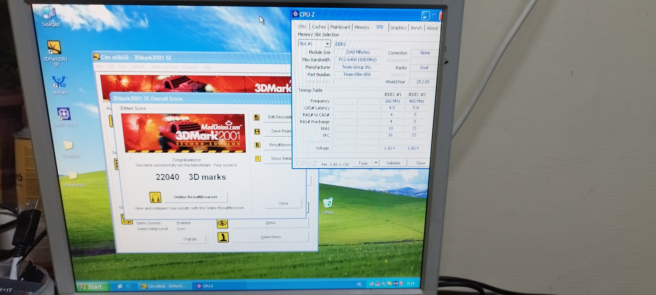Click the Online ResultBrowser yellow icon

point(155,197)
